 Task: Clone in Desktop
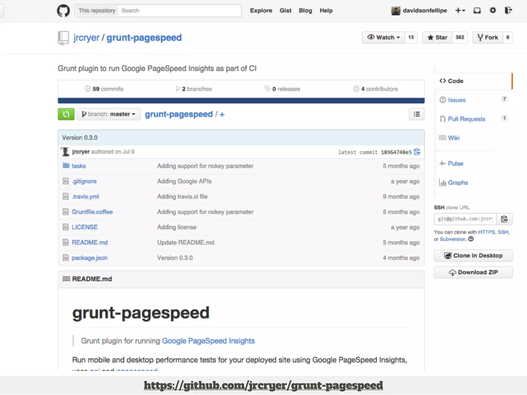point(473,256)
